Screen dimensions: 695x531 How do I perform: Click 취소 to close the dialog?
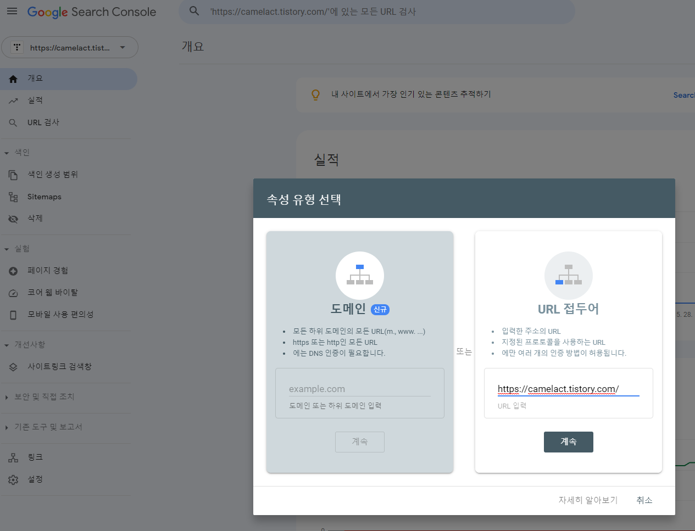tap(644, 500)
